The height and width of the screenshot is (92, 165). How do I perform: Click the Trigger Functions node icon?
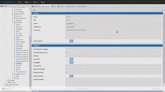tap(15, 74)
